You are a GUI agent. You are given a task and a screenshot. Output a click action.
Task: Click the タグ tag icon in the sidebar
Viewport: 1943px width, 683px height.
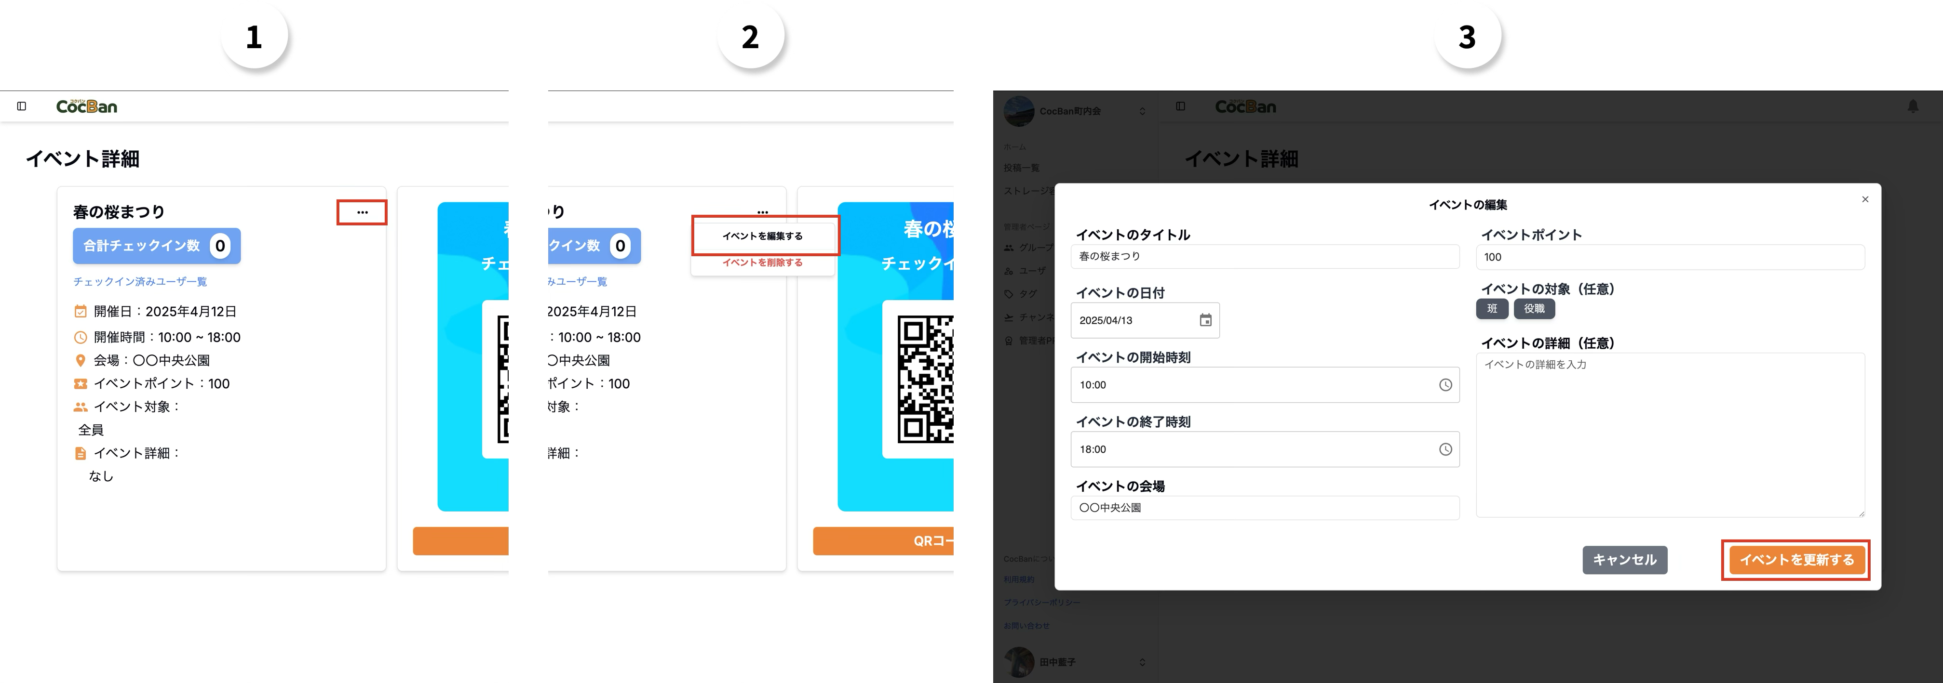click(x=1009, y=294)
